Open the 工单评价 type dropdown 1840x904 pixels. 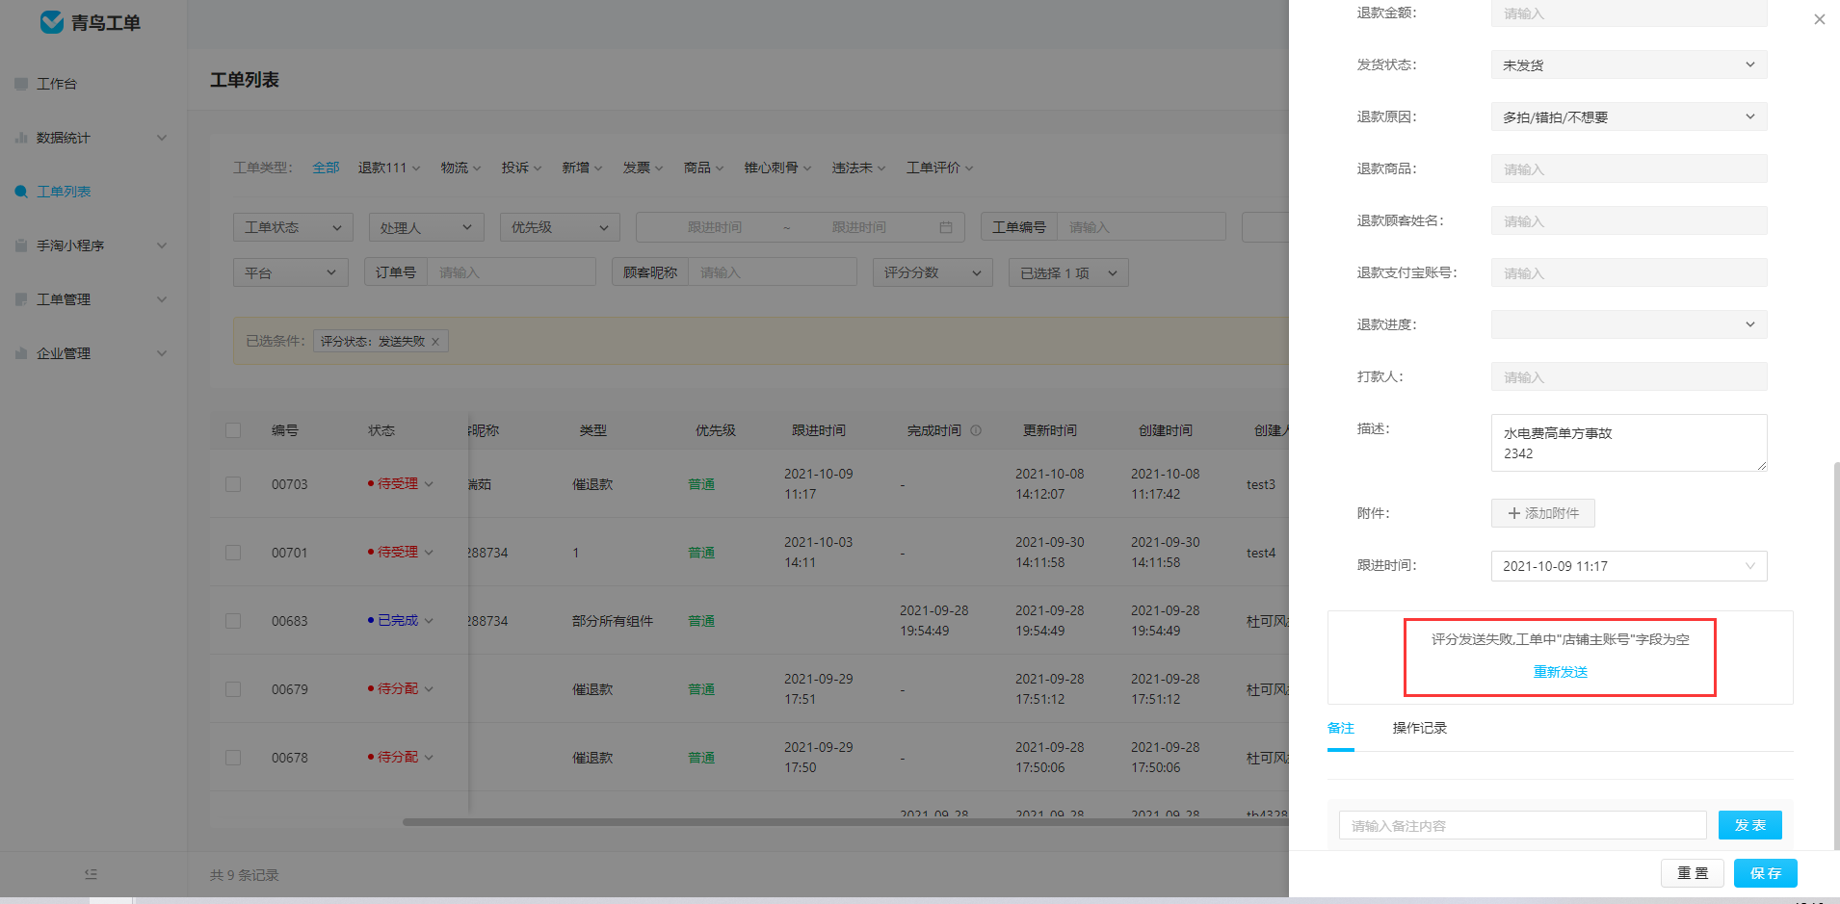click(939, 168)
